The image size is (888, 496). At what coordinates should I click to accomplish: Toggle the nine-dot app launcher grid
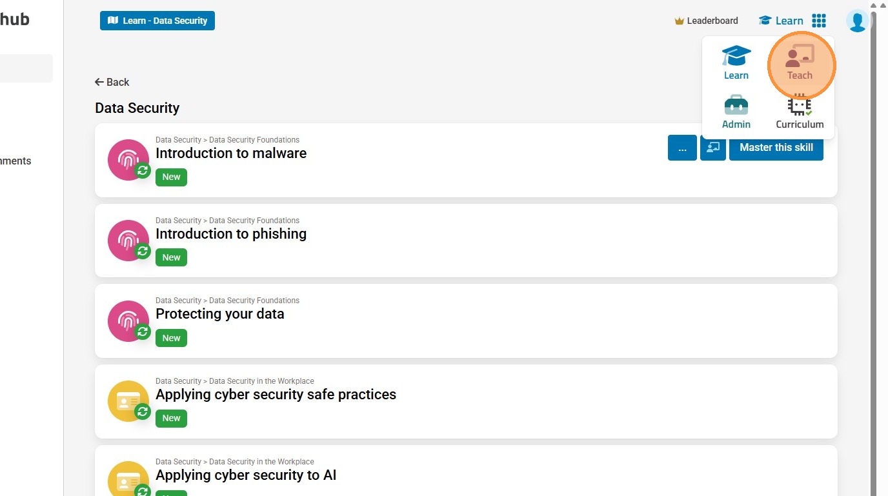tap(819, 21)
